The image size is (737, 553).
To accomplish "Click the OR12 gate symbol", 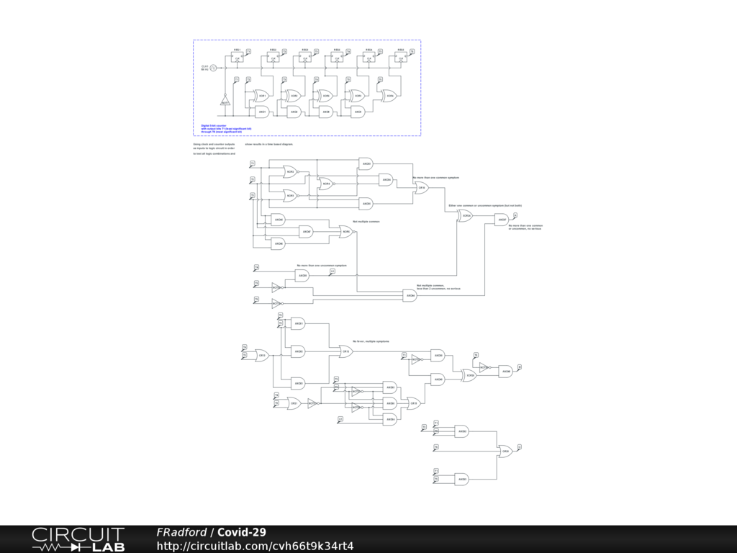I will (x=345, y=352).
